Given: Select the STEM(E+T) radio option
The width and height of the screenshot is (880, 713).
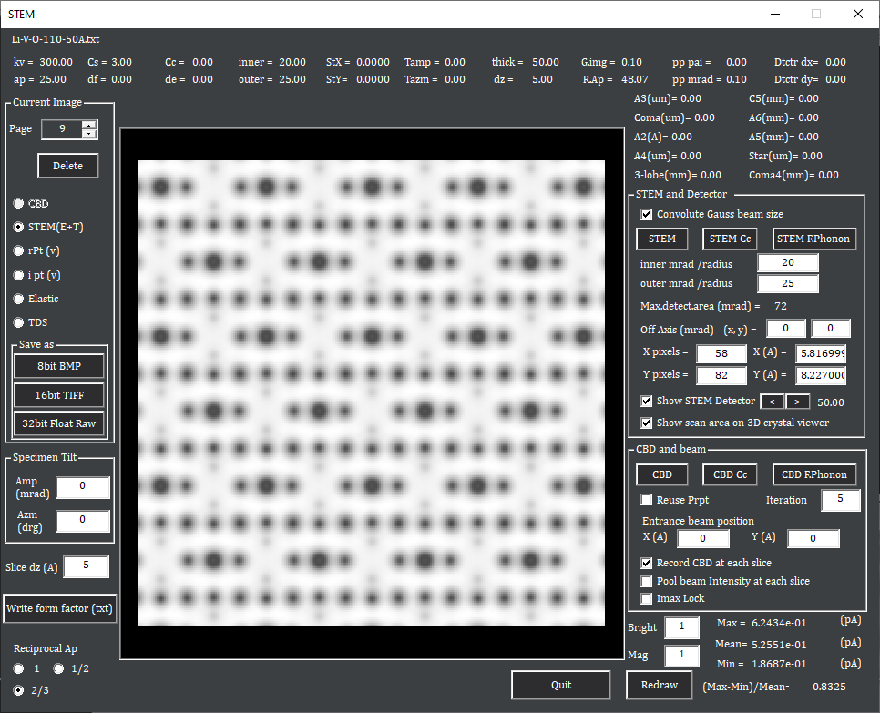Looking at the screenshot, I should click(x=18, y=227).
